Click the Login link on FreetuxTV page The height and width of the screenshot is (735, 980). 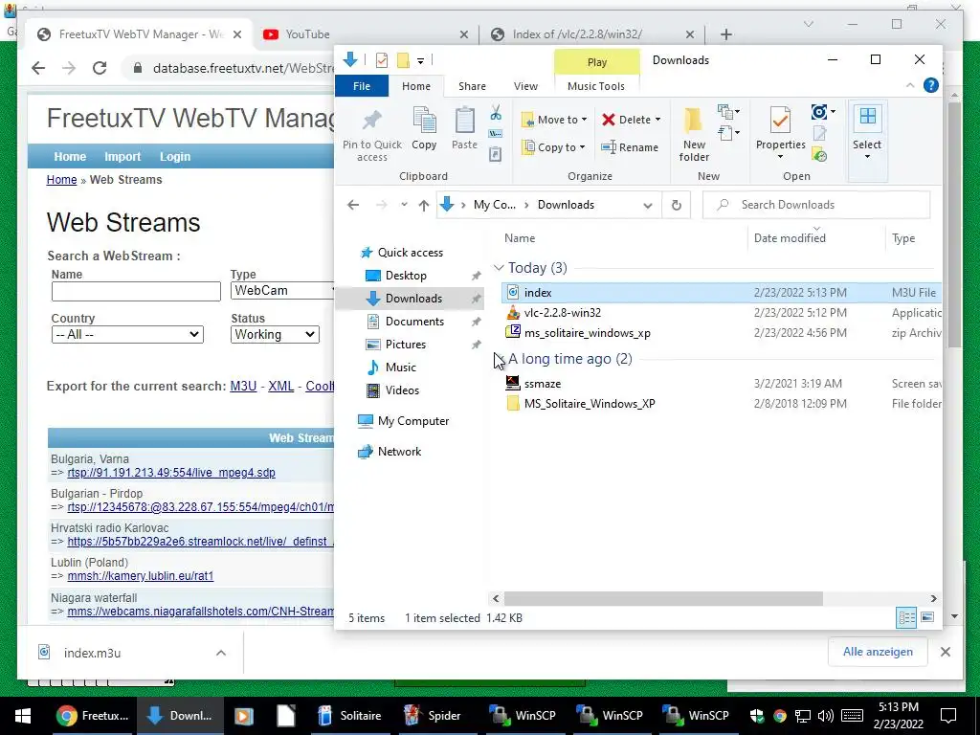[x=175, y=157]
